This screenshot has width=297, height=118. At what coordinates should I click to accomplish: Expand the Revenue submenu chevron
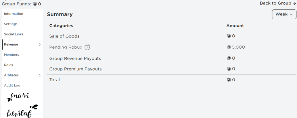coord(40,45)
